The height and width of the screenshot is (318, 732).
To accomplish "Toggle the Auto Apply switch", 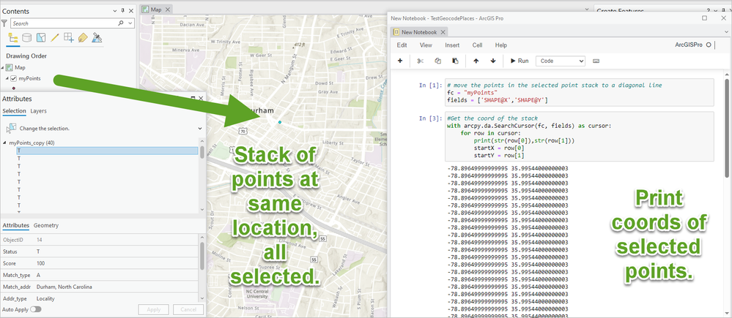I will click(35, 309).
